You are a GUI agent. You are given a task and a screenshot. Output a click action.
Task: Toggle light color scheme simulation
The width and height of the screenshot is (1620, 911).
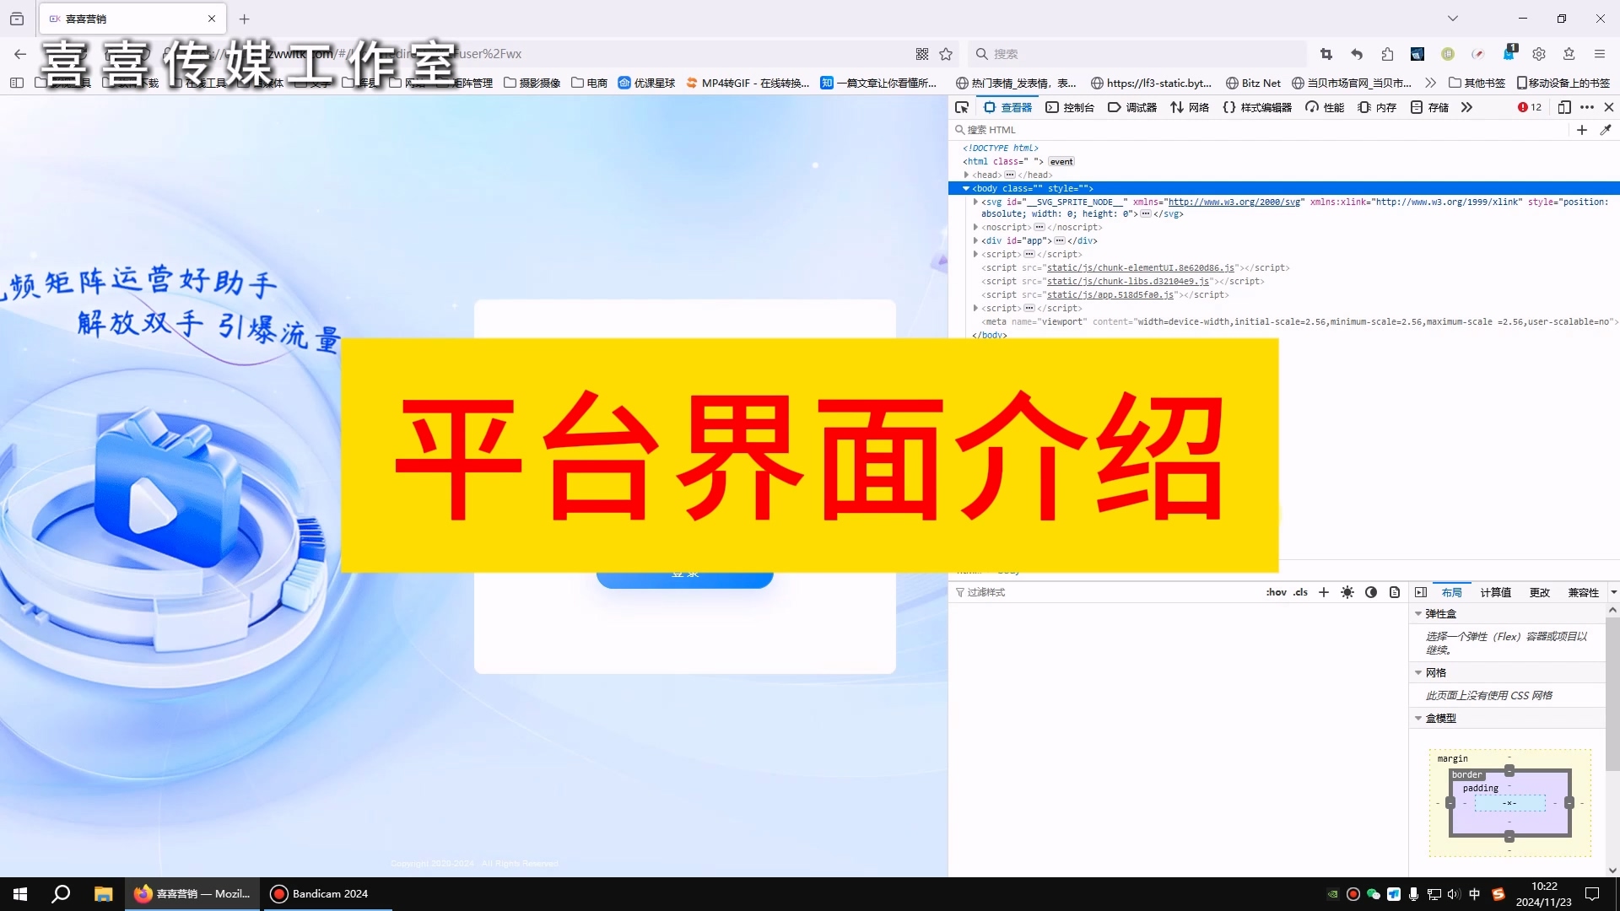pyautogui.click(x=1347, y=592)
